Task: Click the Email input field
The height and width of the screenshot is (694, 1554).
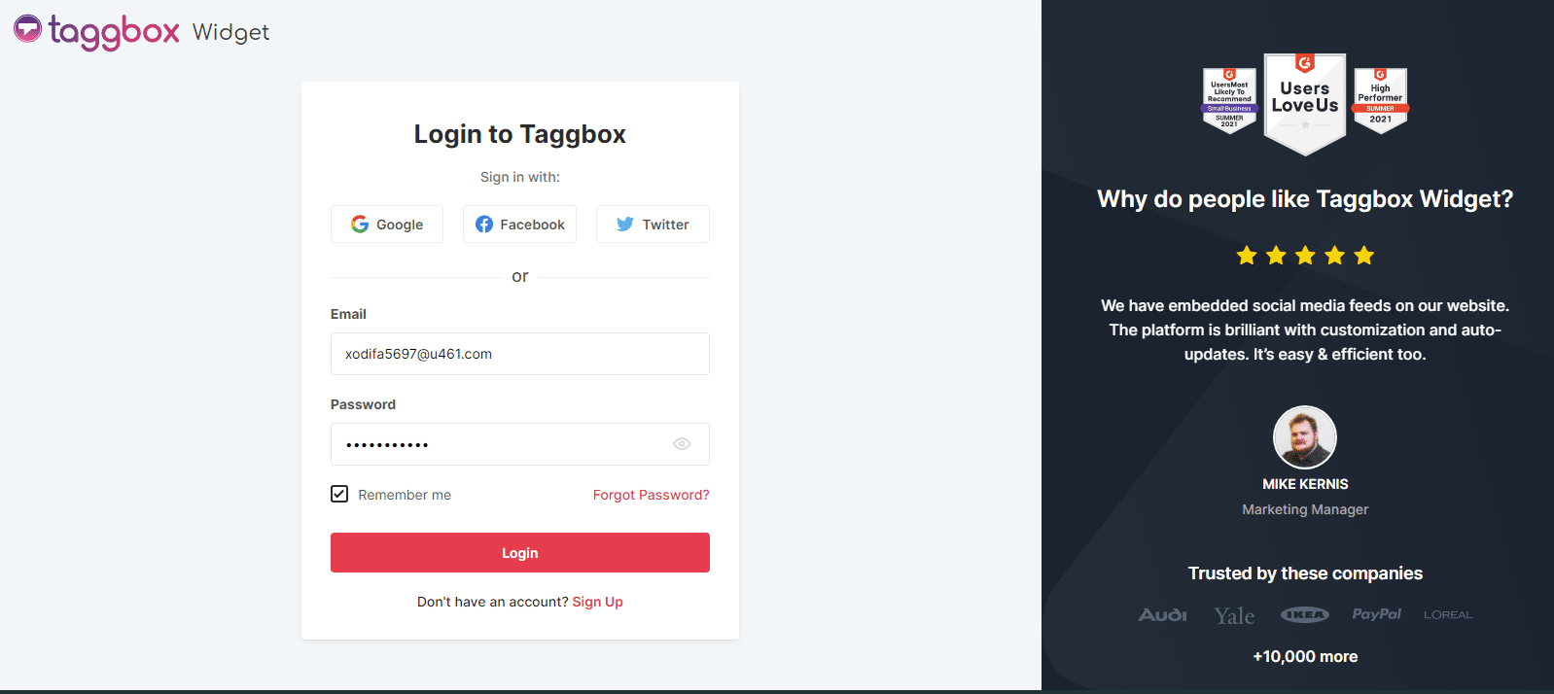Action: click(x=519, y=354)
